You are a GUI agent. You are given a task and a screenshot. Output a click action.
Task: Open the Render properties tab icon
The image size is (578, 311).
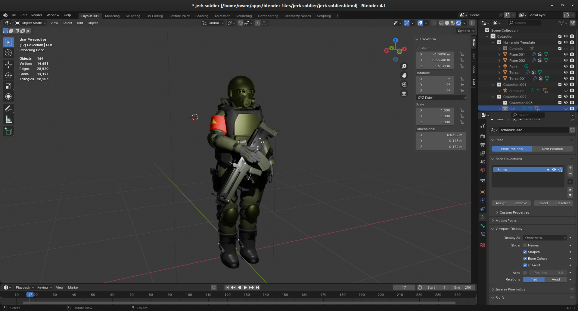point(483,136)
